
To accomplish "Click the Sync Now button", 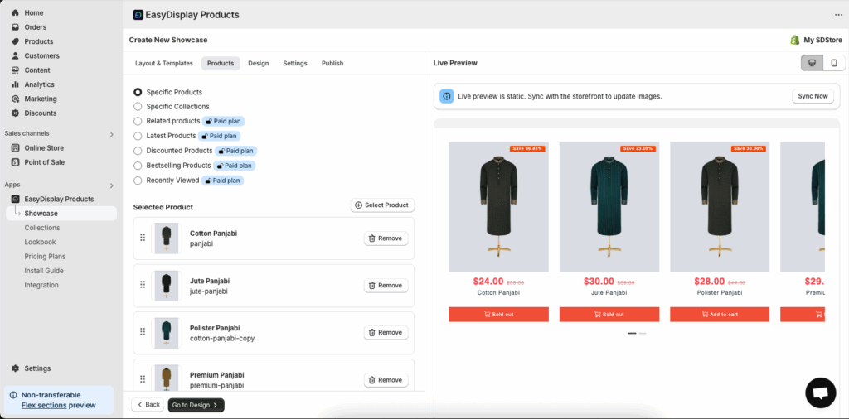I will [x=813, y=96].
